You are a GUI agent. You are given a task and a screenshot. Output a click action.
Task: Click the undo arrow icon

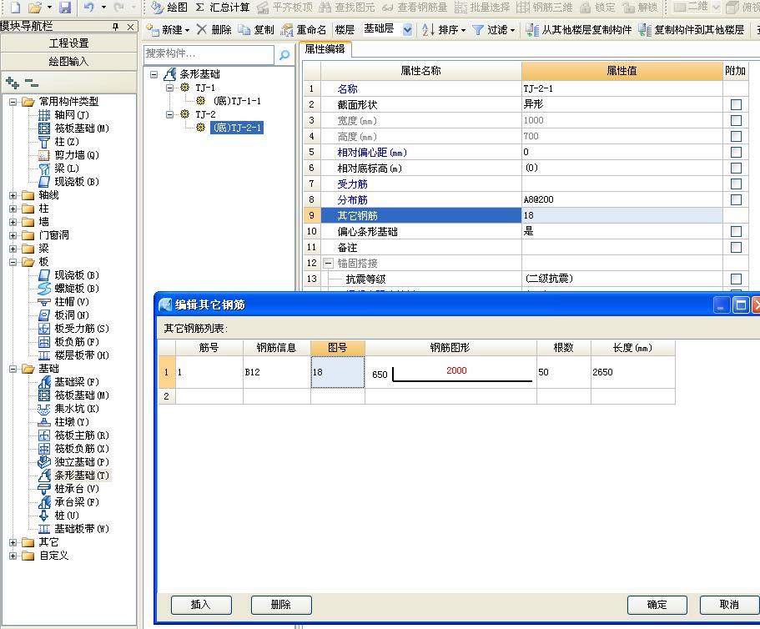(88, 7)
